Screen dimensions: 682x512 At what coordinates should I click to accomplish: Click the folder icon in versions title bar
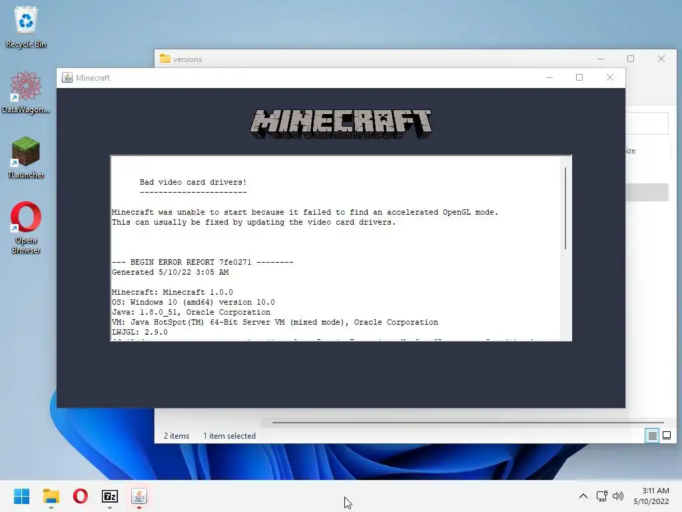165,59
